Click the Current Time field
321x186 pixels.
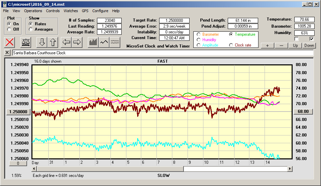(174, 38)
